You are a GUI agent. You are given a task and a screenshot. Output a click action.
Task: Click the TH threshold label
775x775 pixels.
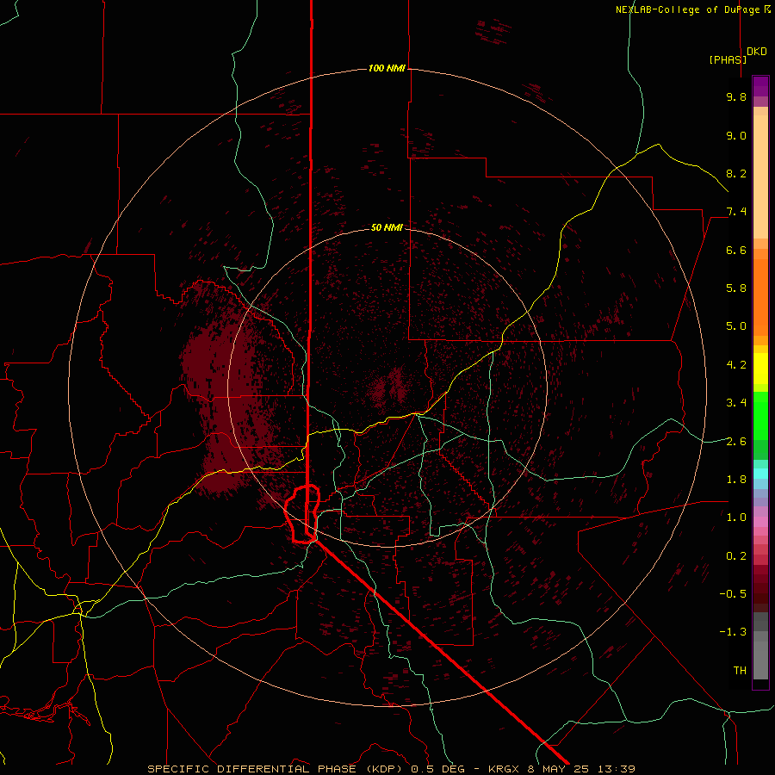[740, 671]
